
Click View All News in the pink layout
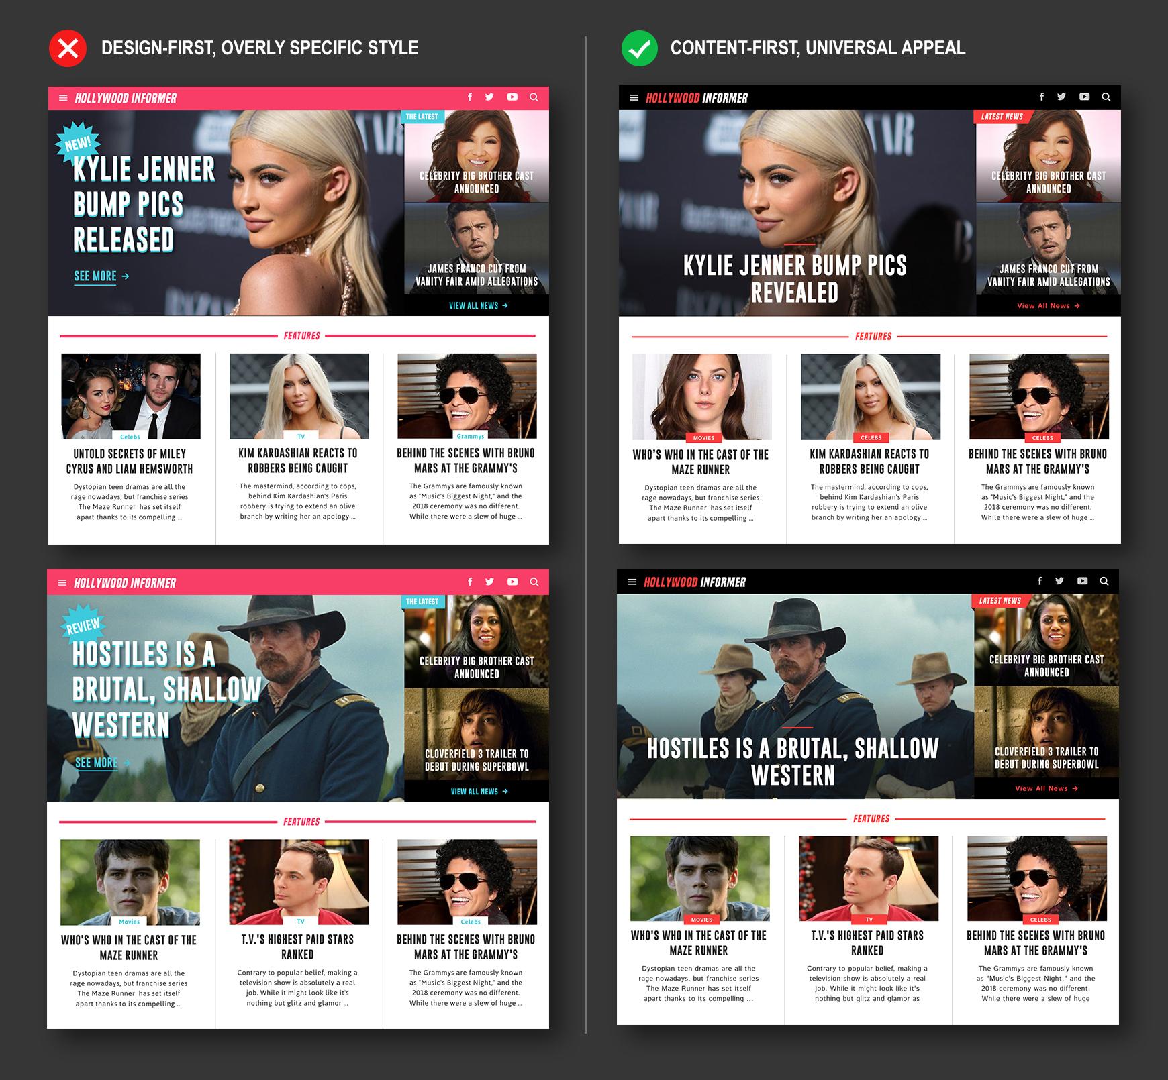pyautogui.click(x=477, y=305)
